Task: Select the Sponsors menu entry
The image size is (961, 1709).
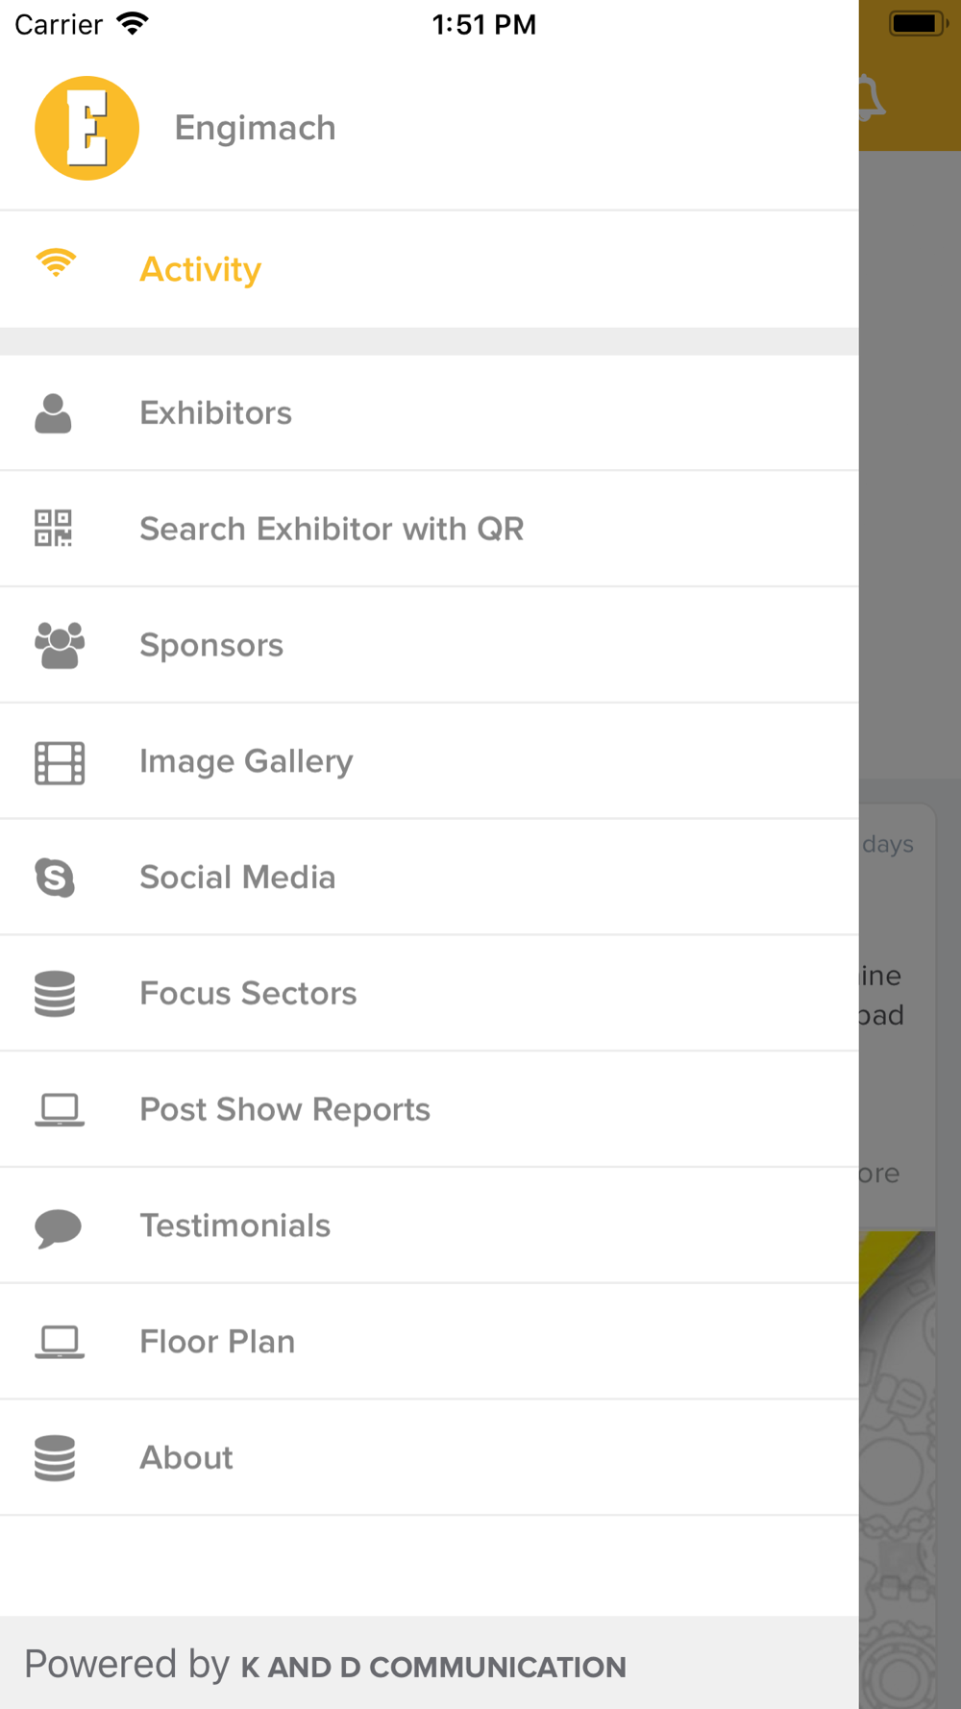Action: 211,645
